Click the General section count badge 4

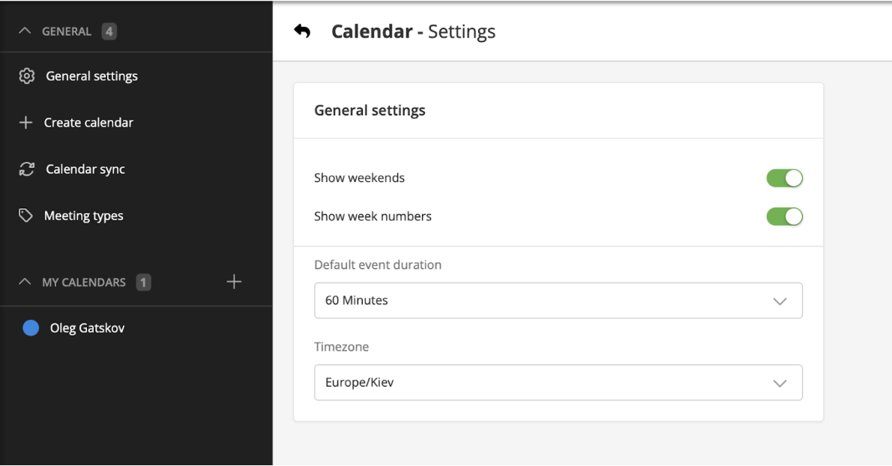point(109,31)
